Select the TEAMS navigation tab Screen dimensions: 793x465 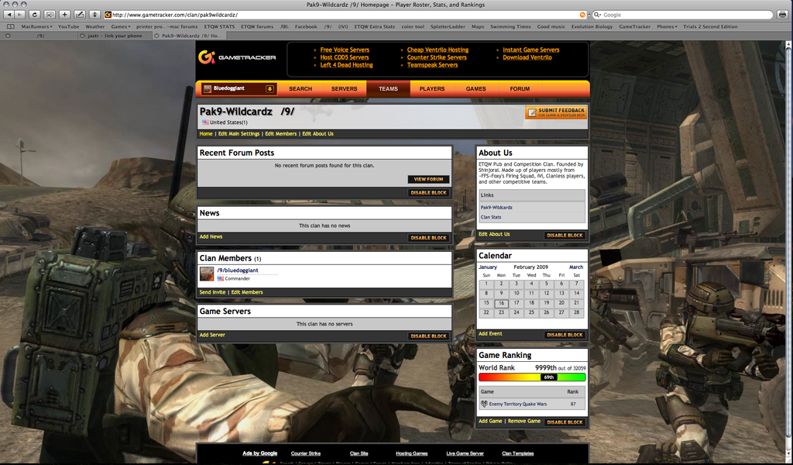coord(389,88)
